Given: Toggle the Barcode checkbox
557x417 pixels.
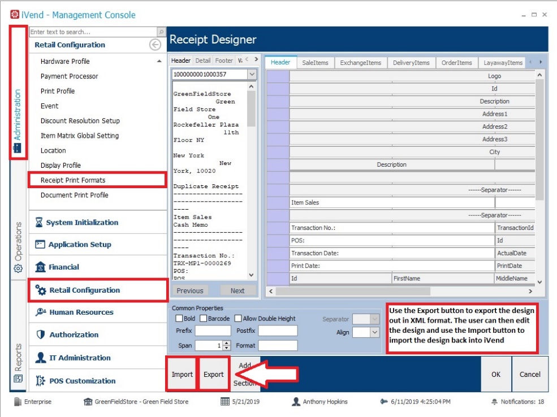Looking at the screenshot, I should [203, 318].
